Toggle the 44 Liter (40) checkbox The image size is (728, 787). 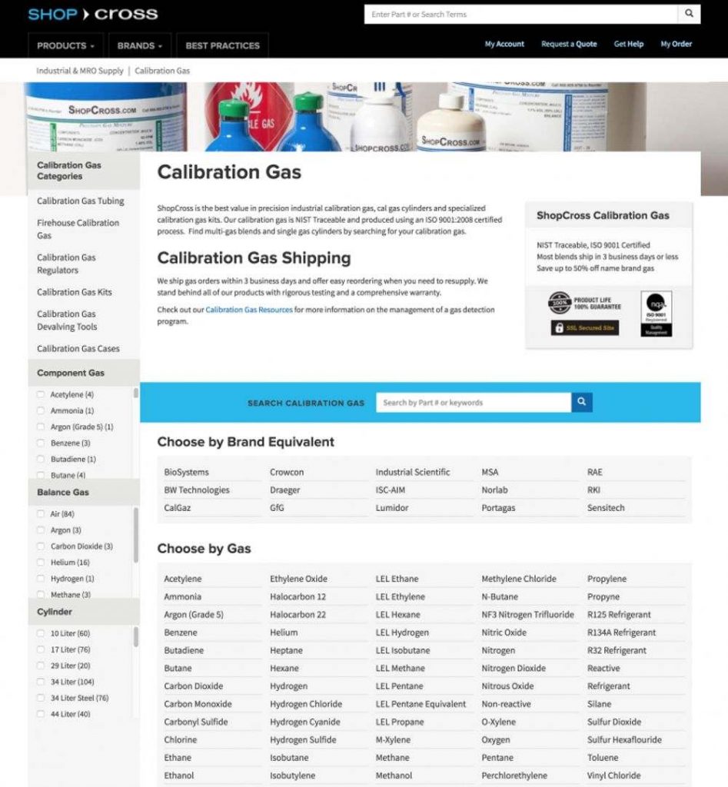pos(41,714)
